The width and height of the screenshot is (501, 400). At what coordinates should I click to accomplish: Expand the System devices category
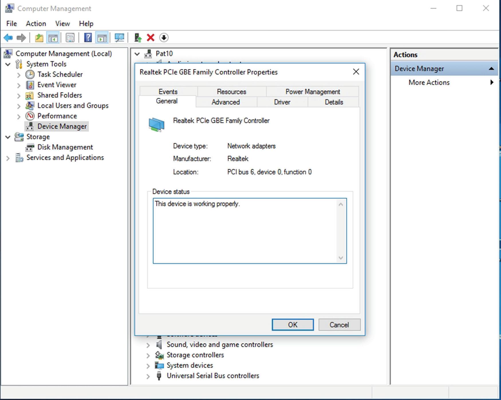point(148,366)
